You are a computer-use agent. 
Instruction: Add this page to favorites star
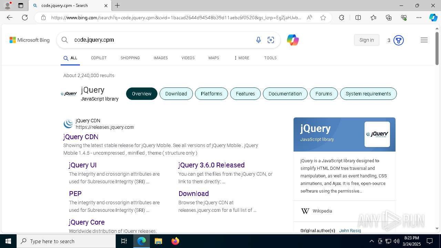[x=323, y=18]
